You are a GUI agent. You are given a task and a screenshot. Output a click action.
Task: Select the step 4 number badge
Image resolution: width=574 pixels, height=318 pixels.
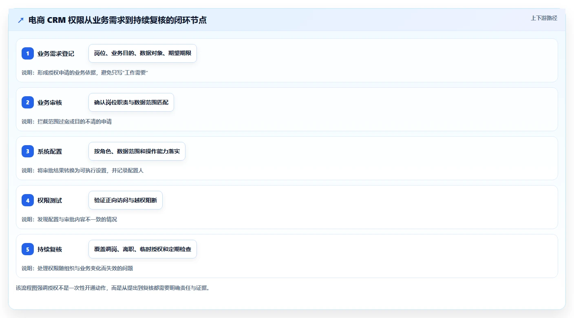point(28,200)
